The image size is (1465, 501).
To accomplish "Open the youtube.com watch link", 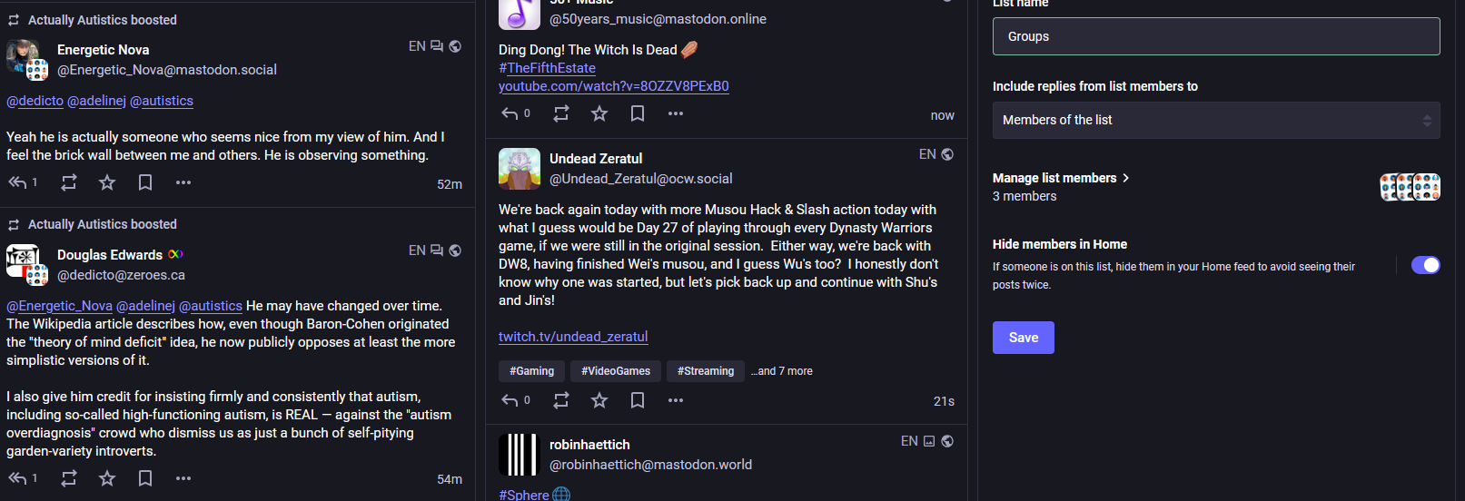I will (613, 86).
